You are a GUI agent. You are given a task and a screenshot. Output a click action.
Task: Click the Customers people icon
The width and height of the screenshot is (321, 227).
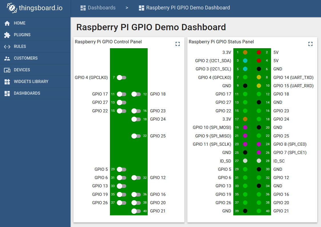tap(7, 58)
